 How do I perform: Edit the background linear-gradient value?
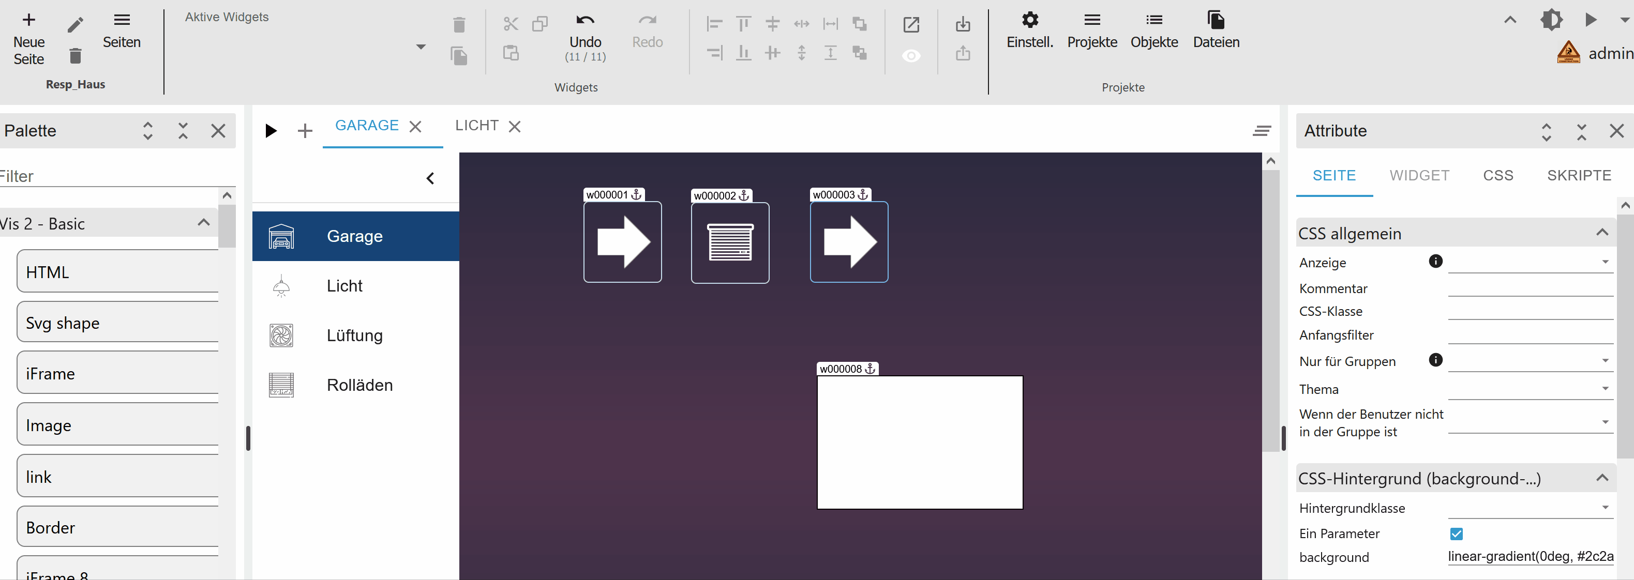[1531, 557]
